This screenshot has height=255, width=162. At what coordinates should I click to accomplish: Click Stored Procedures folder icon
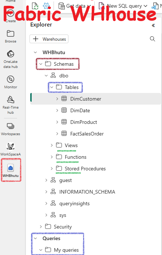[x=59, y=168]
